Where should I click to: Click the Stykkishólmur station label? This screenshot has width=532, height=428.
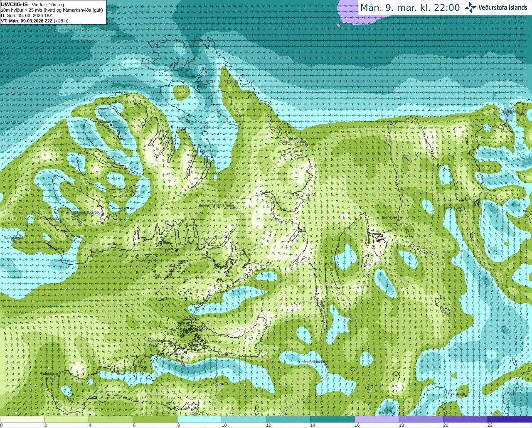(159, 341)
